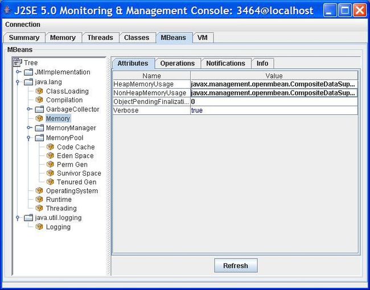The height and width of the screenshot is (290, 370).
Task: Click the Logging MBean icon
Action: point(39,226)
